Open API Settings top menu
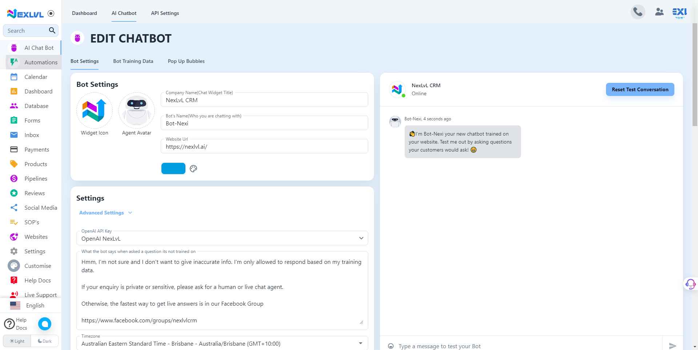 click(x=165, y=13)
